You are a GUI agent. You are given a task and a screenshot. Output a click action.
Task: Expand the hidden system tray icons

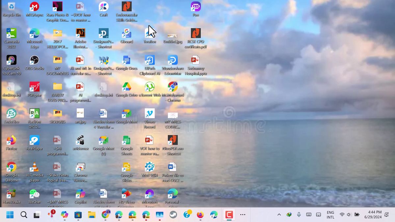[x=279, y=215]
